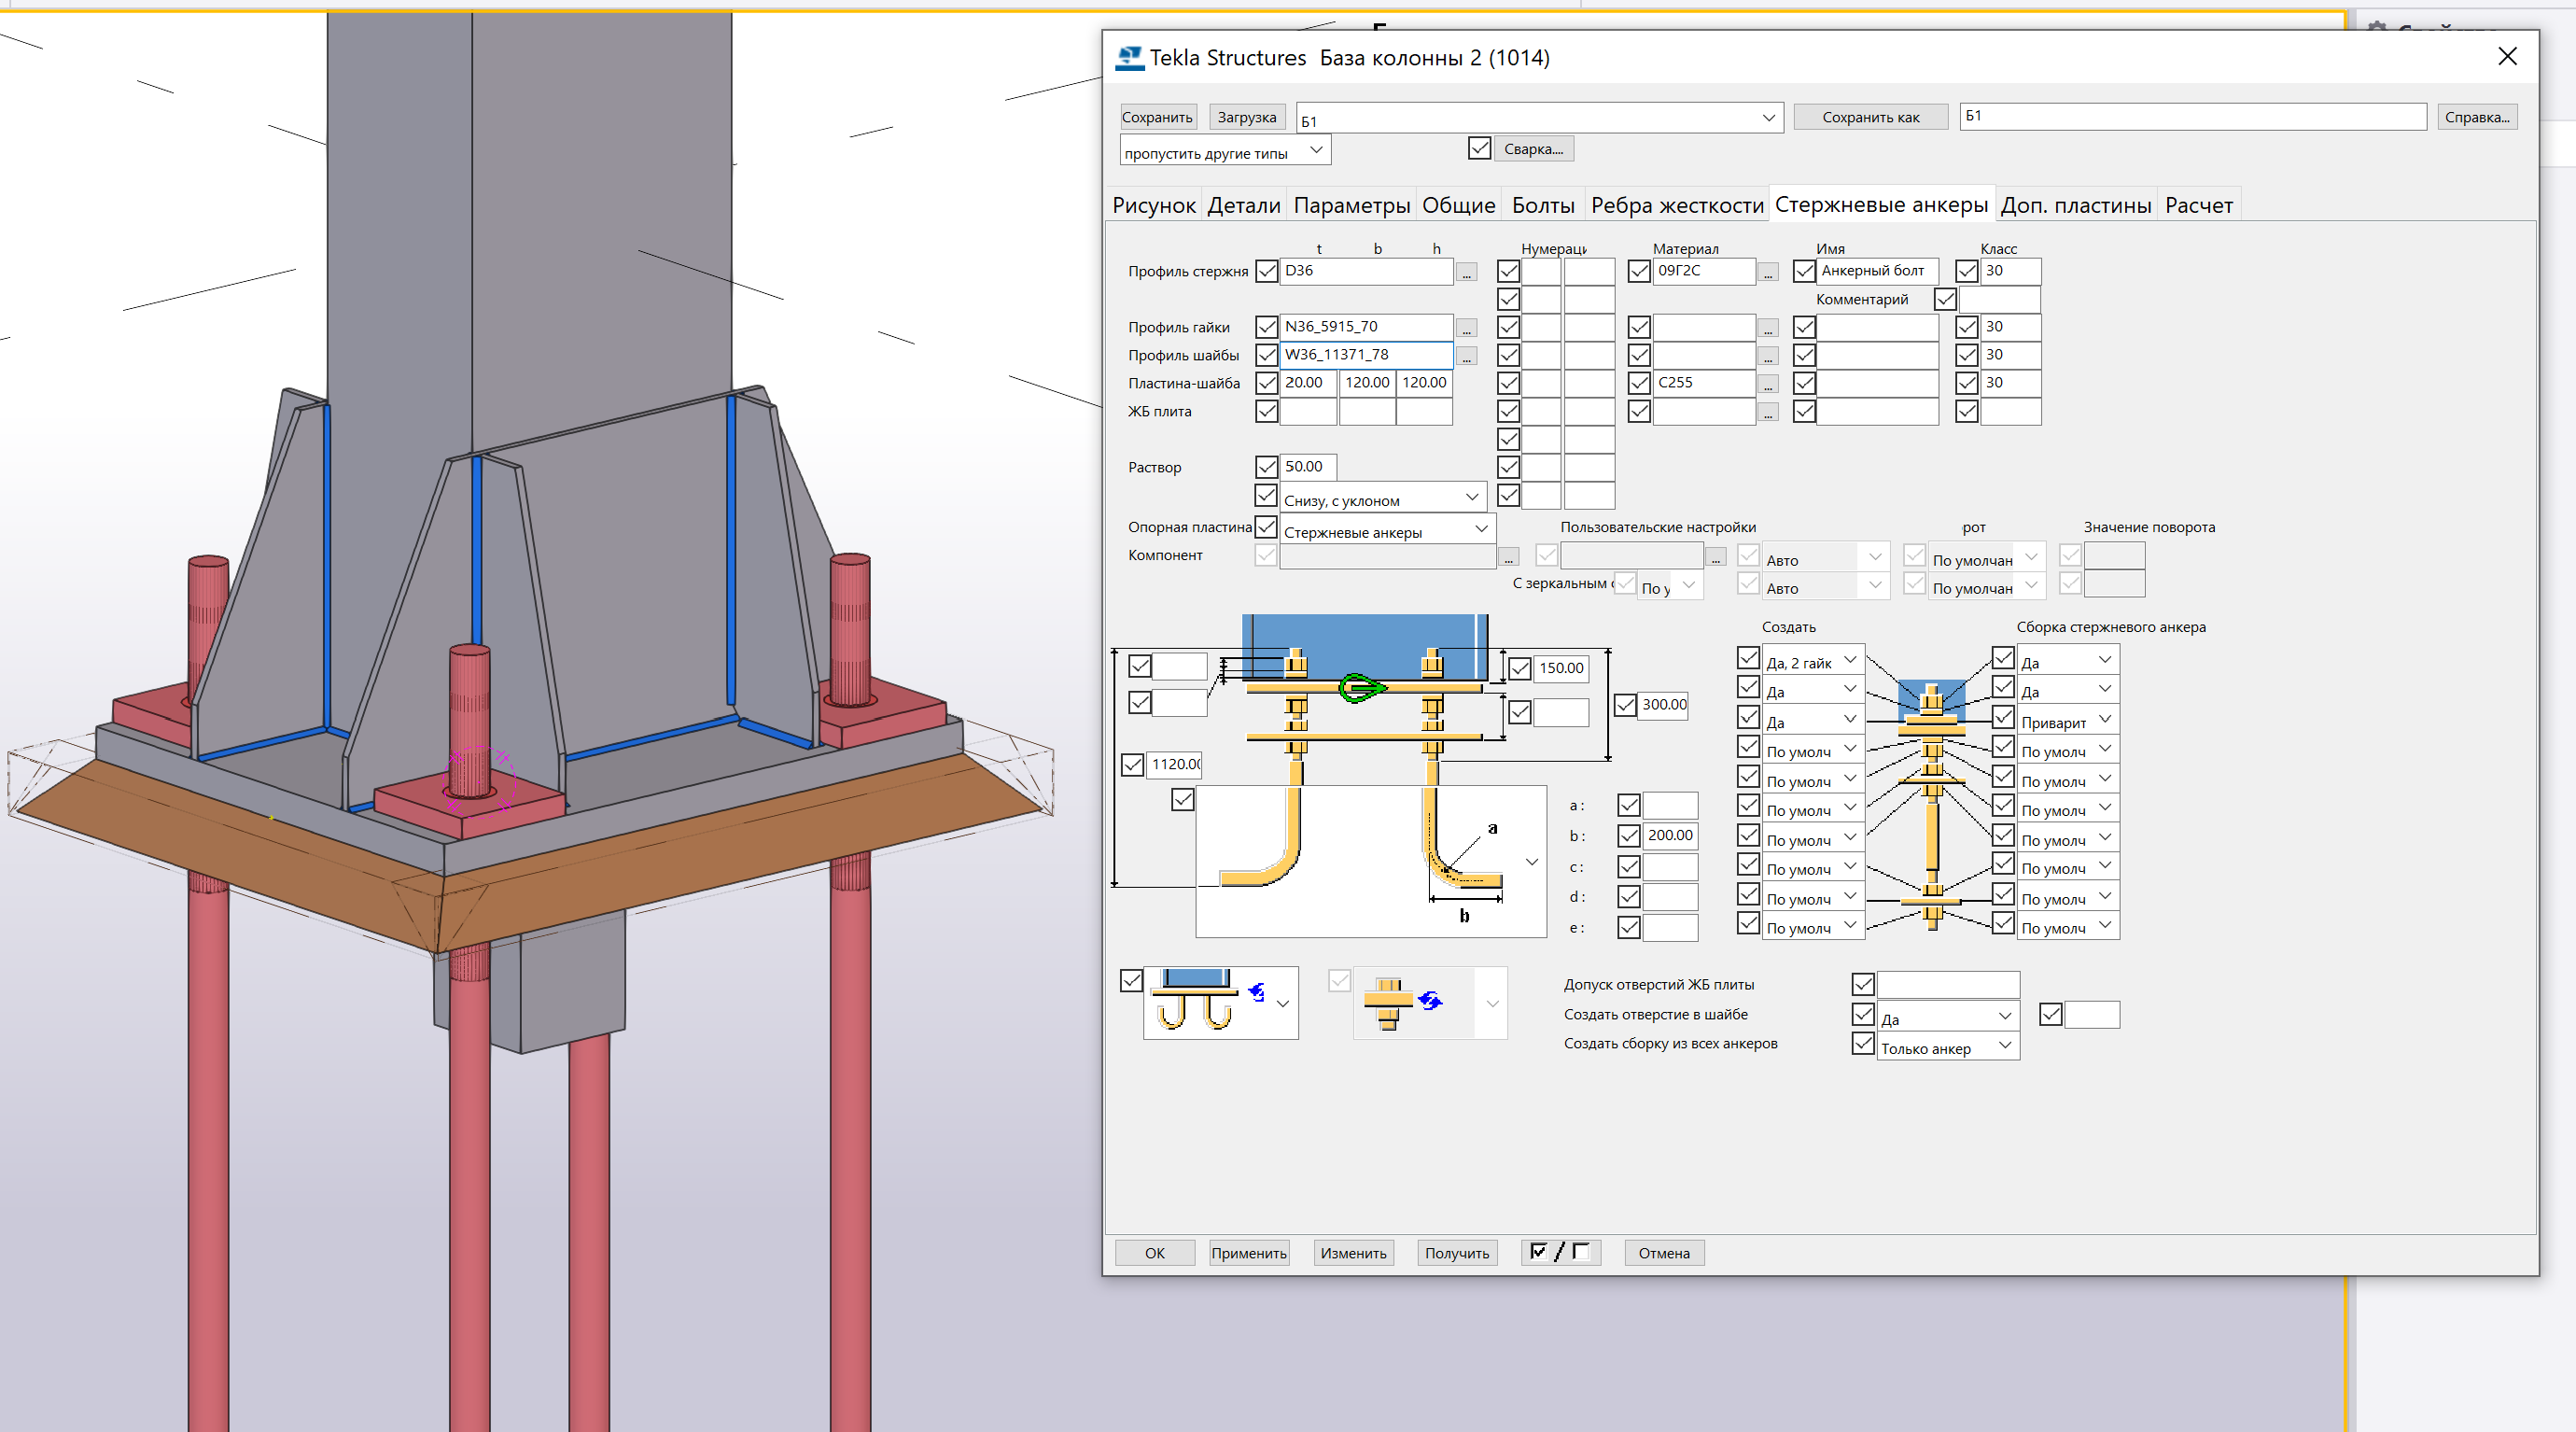Expand Только анкер assembly dropdown
The image size is (2576, 1432).
[2004, 1045]
